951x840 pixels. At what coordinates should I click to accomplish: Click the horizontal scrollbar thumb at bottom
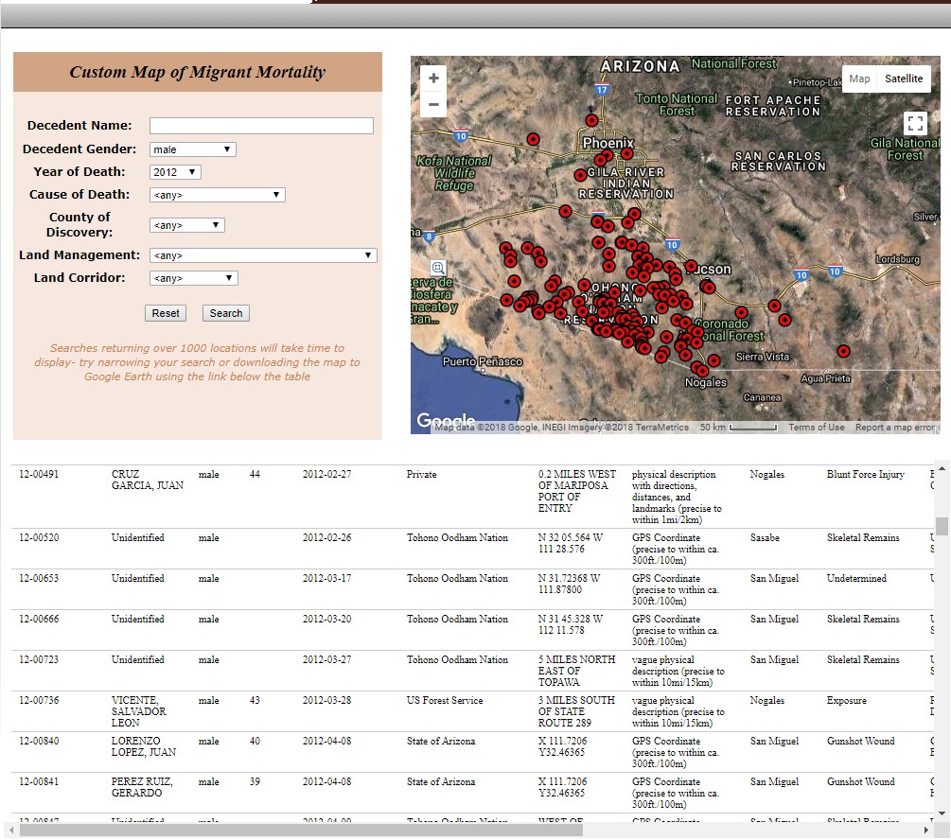300,830
